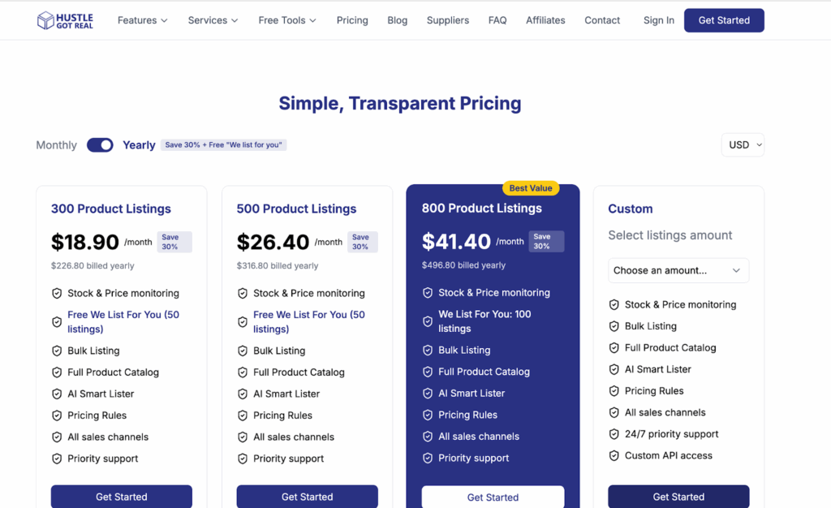Click shield icon beside Pricing Rules in 800 plan

pyautogui.click(x=428, y=415)
